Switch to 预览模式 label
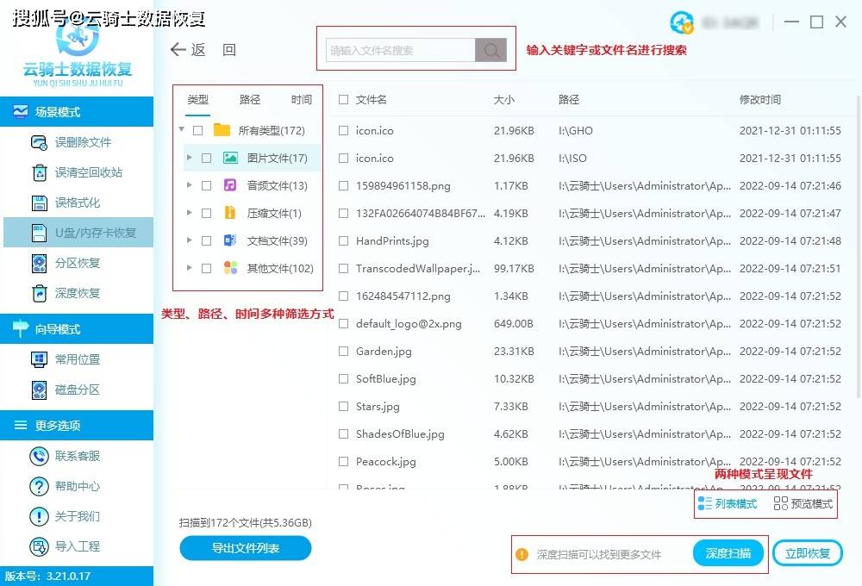The height and width of the screenshot is (586, 862). [812, 503]
